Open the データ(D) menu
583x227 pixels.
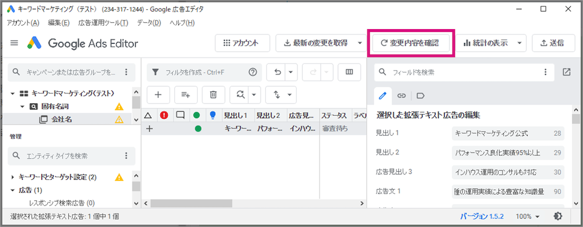pyautogui.click(x=149, y=23)
